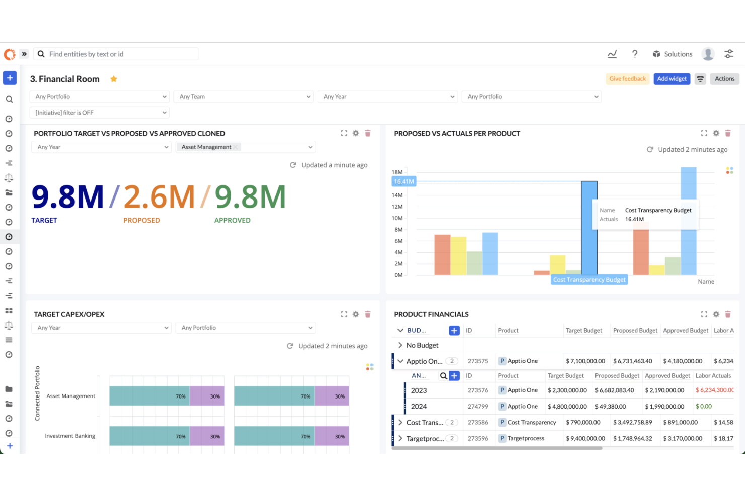Open the closed folder icon in sidebar
The image size is (745, 496).
pos(9,389)
